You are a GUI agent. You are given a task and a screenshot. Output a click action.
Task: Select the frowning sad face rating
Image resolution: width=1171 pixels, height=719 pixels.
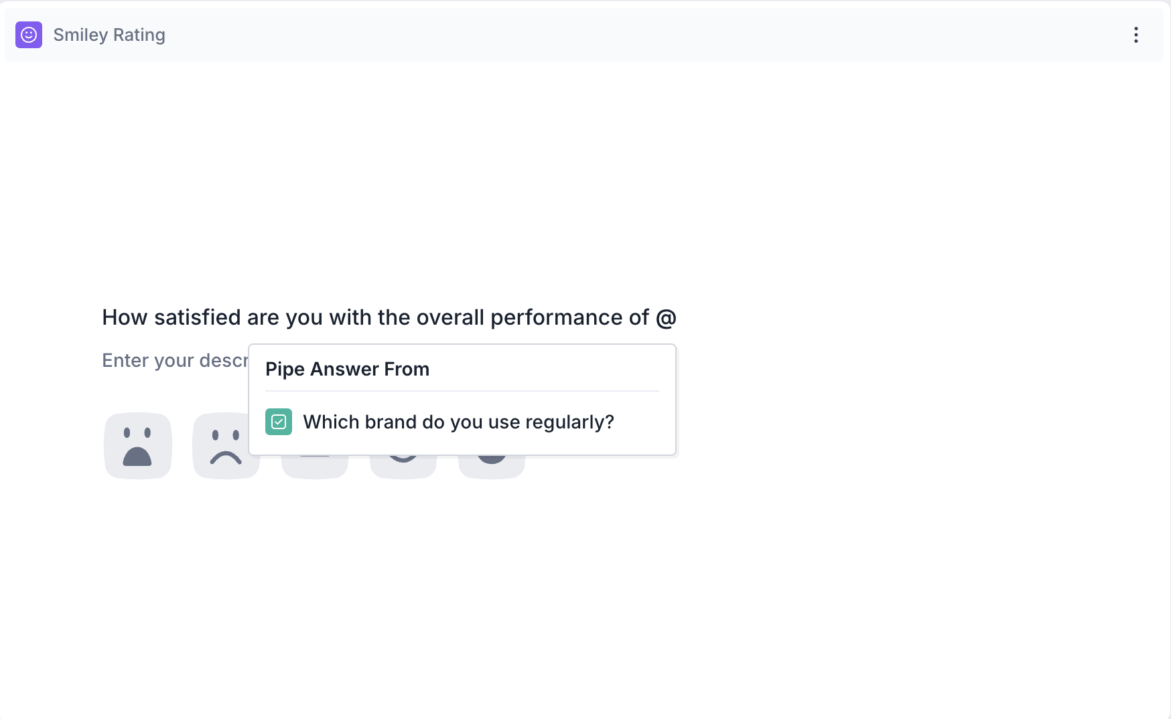pyautogui.click(x=225, y=446)
